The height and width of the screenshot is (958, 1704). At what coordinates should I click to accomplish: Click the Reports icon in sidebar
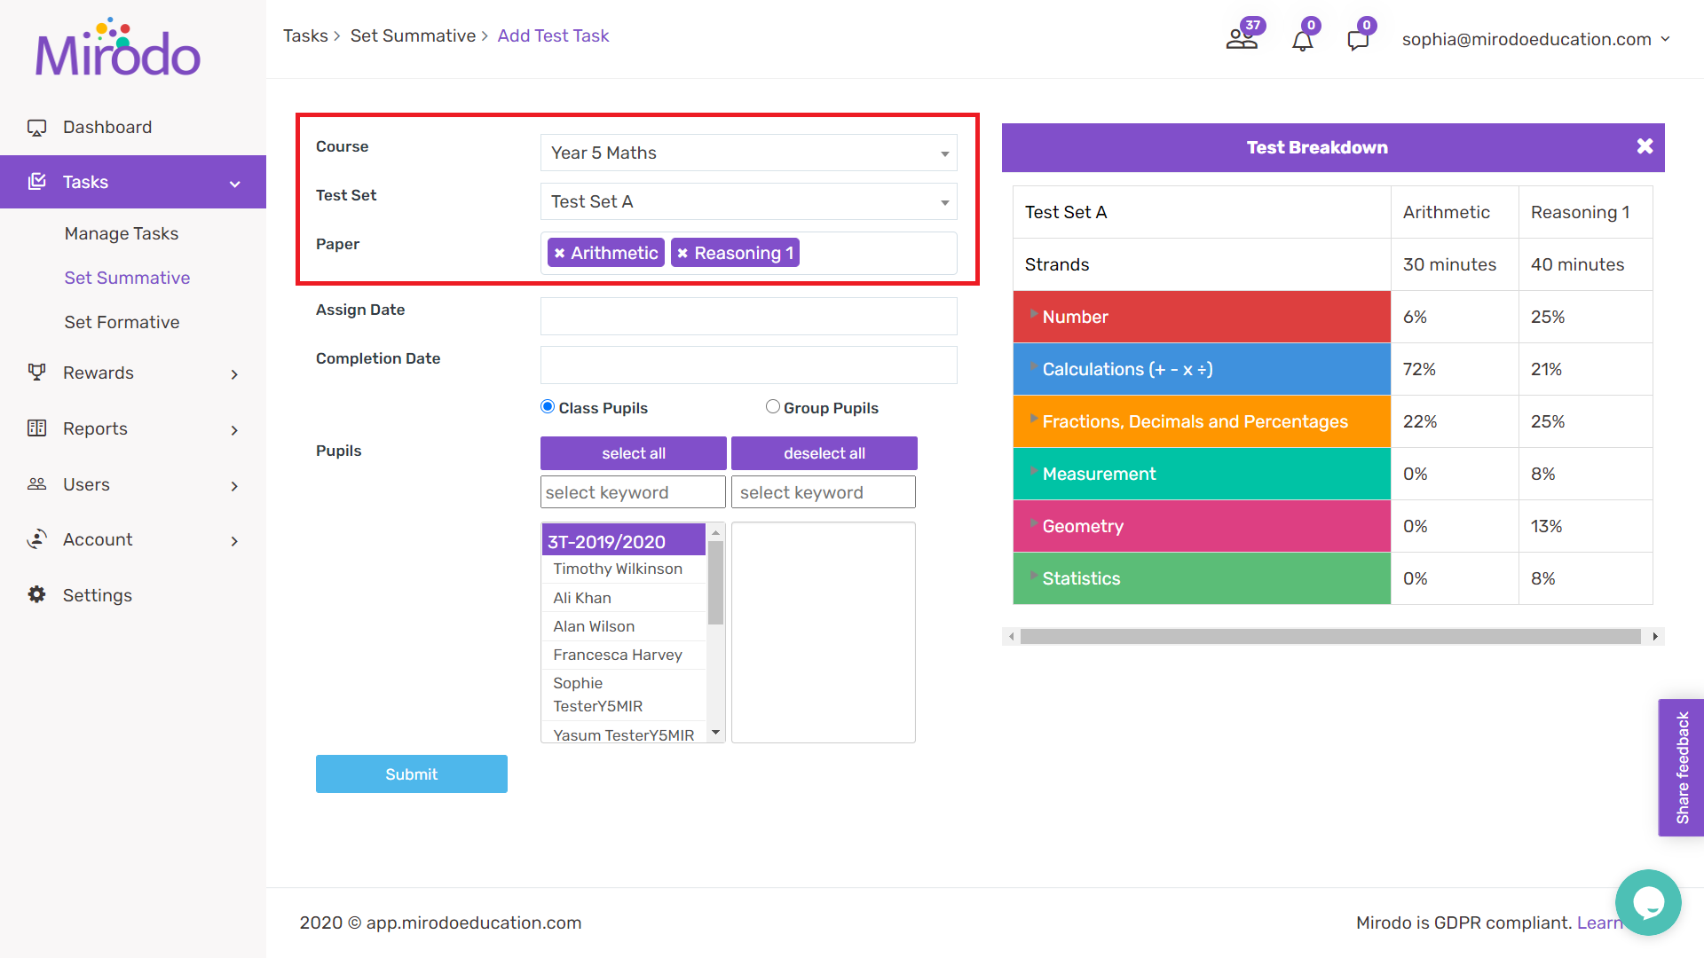pyautogui.click(x=36, y=428)
